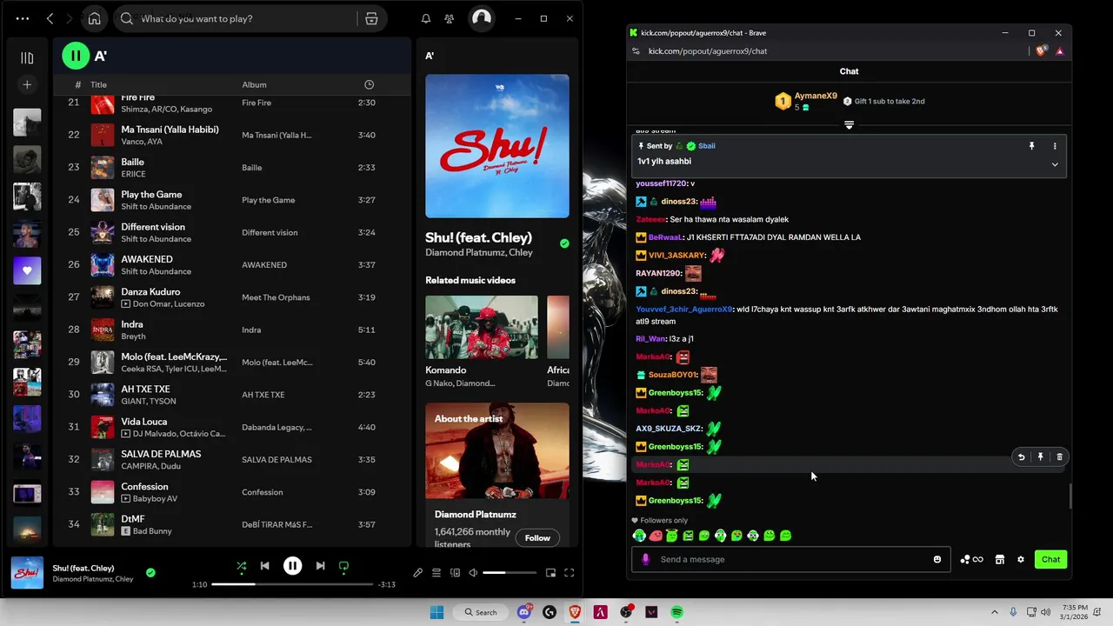Open emoji picker in chat input
The width and height of the screenshot is (1113, 626).
937,559
